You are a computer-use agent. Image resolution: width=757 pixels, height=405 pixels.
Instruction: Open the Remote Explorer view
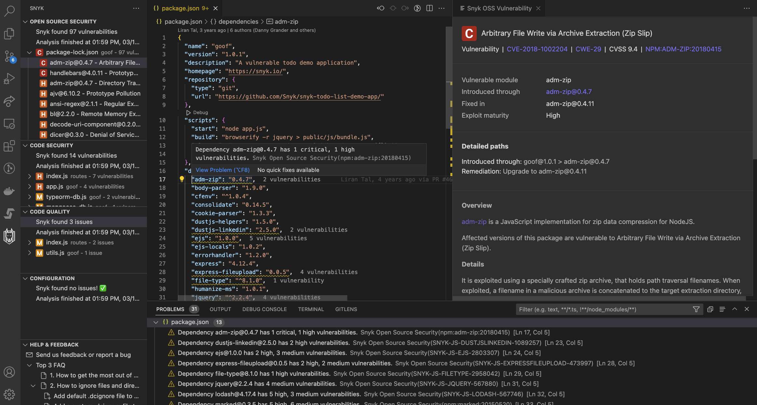pyautogui.click(x=9, y=124)
